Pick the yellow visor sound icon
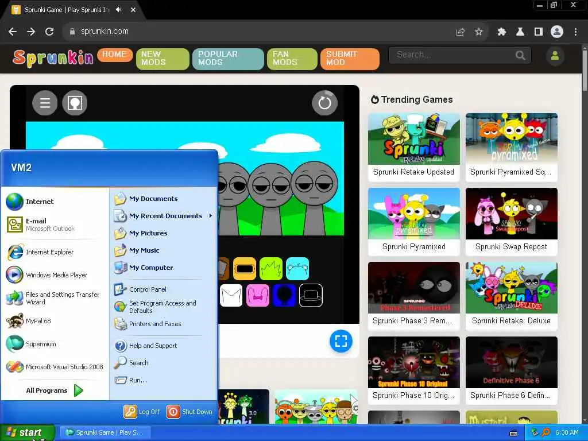Screen dimensions: 588x441 pos(245,269)
